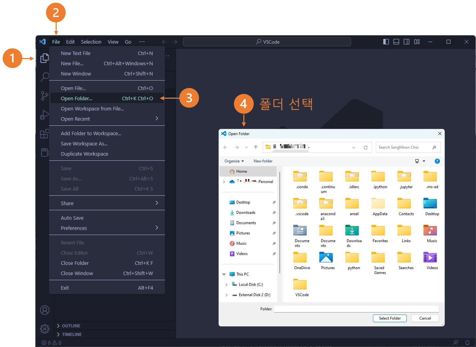
Task: Open the File menu
Action: pyautogui.click(x=56, y=42)
